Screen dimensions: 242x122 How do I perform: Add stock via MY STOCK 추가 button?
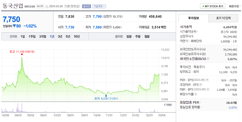tap(213, 6)
